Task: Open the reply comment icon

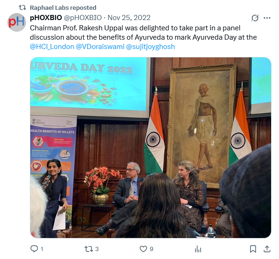Action: point(34,249)
